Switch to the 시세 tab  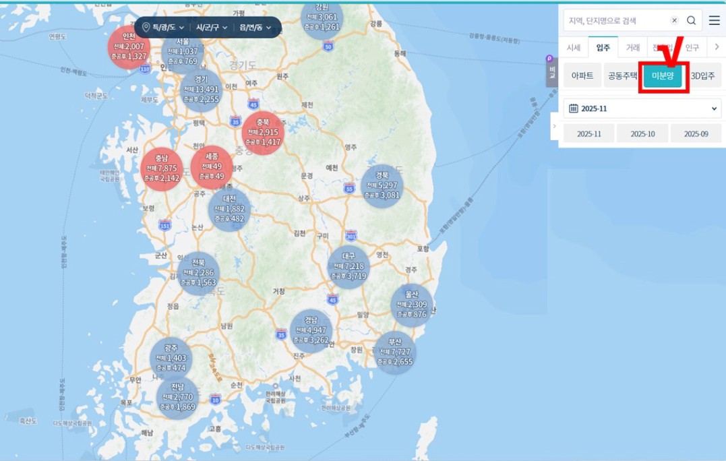click(573, 48)
